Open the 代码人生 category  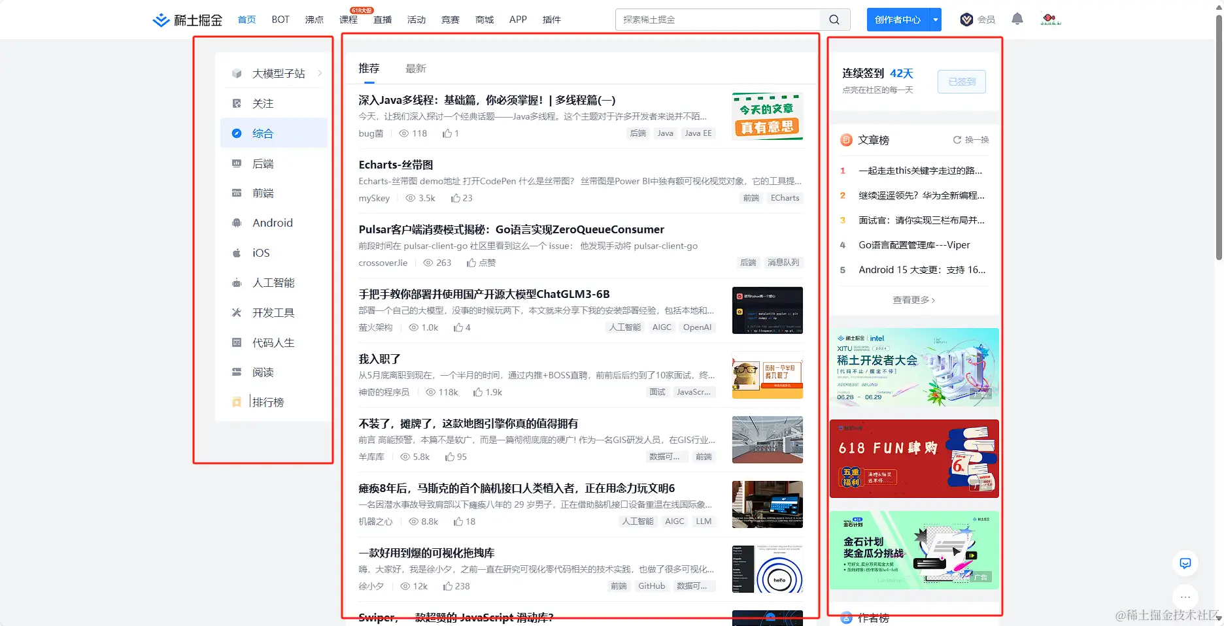coord(273,342)
